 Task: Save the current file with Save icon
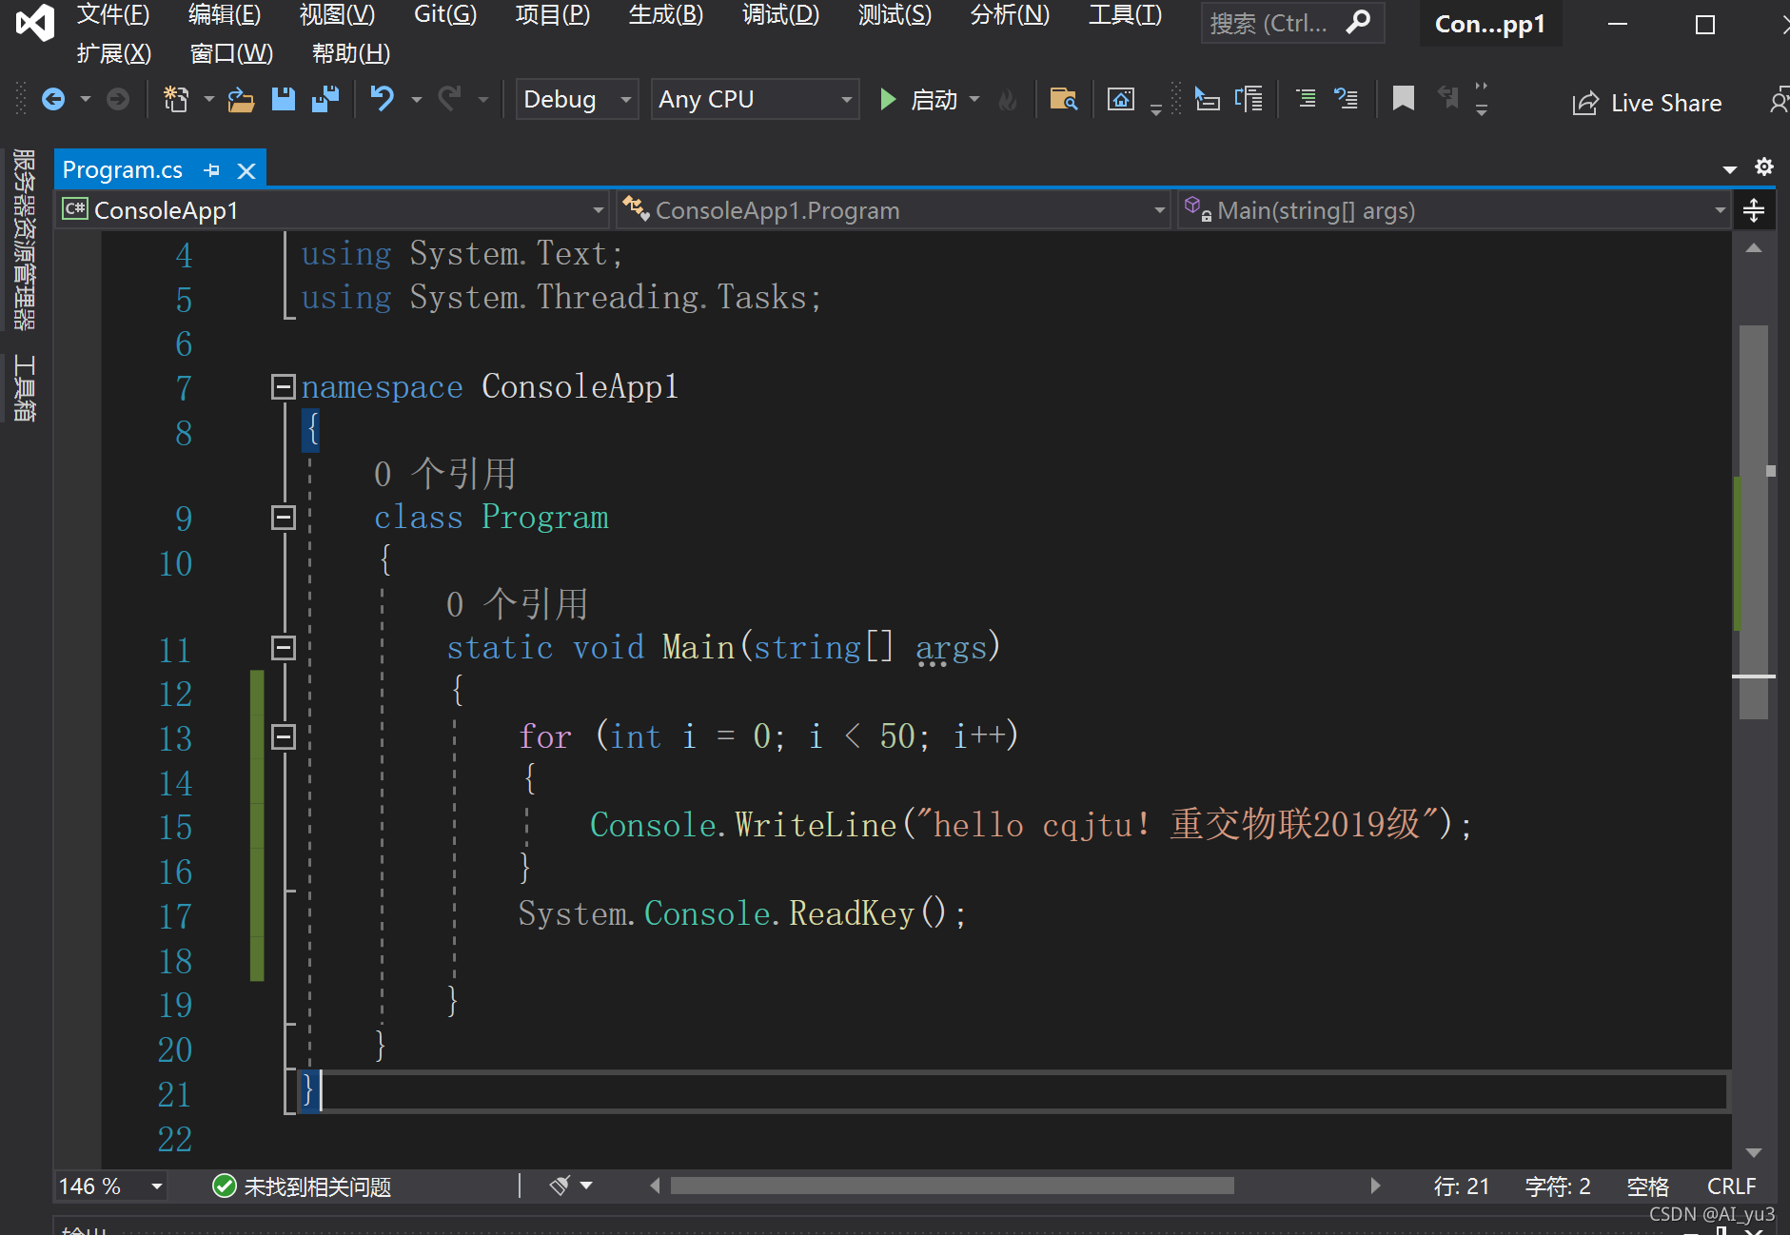(x=284, y=99)
